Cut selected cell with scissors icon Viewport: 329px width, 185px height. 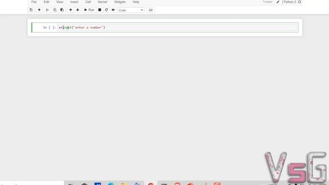click(47, 10)
